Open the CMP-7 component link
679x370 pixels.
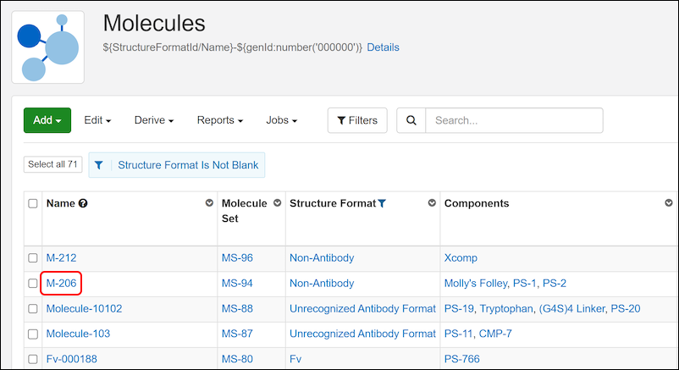(495, 334)
